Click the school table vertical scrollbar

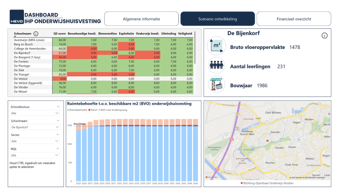195,48
